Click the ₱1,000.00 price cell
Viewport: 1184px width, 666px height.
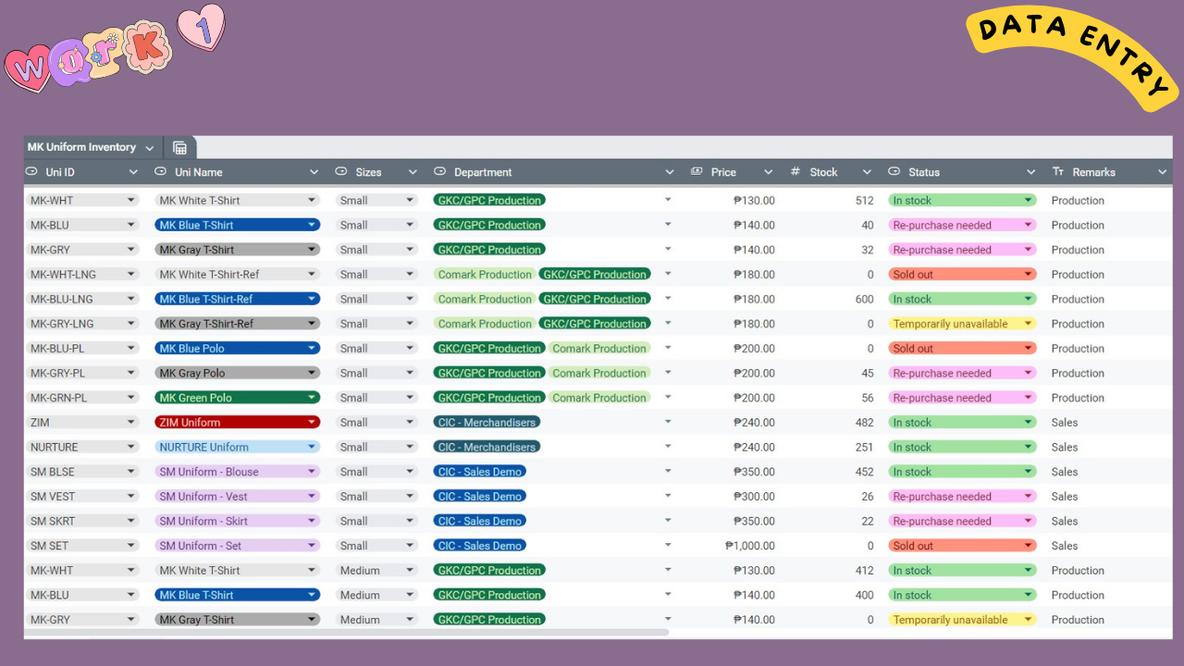point(750,546)
